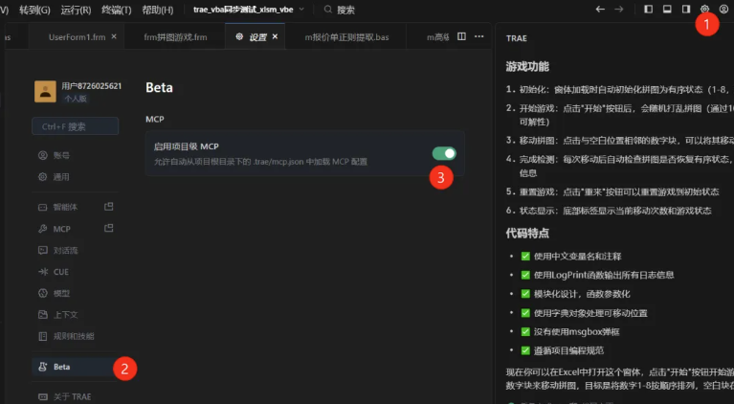Screen dimensions: 734x404
Task: Click the user avatar thumbnail
Action: point(45,91)
